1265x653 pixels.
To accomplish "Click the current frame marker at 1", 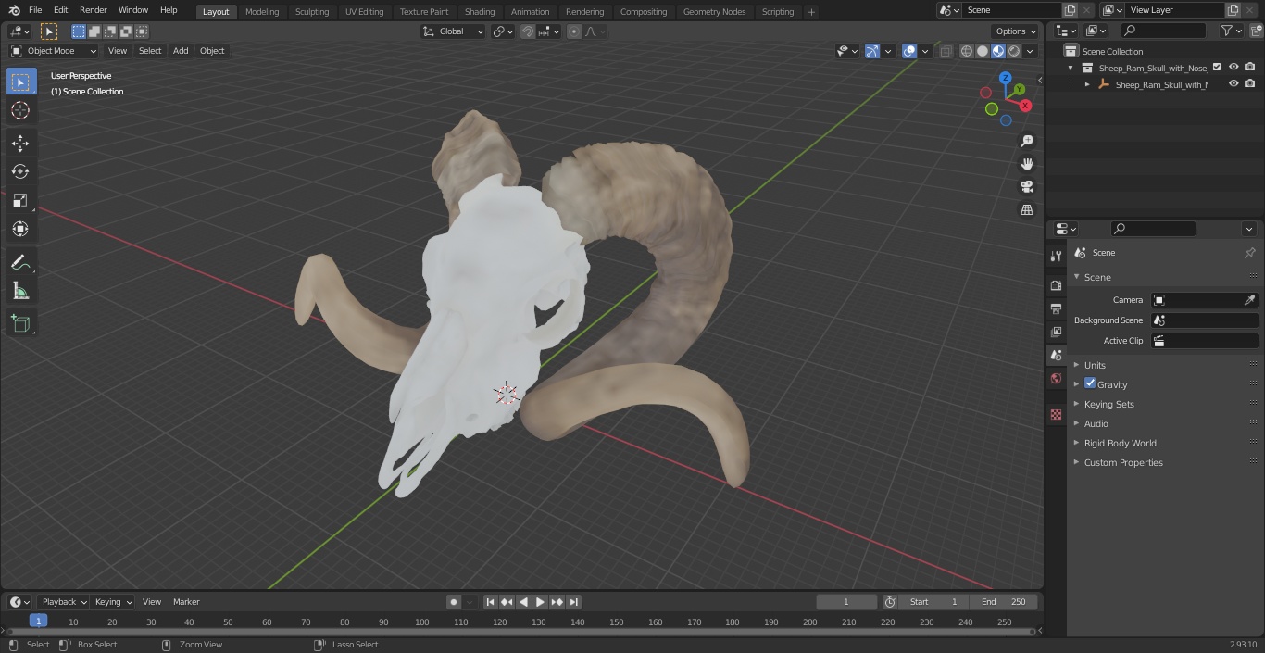I will pyautogui.click(x=38, y=622).
